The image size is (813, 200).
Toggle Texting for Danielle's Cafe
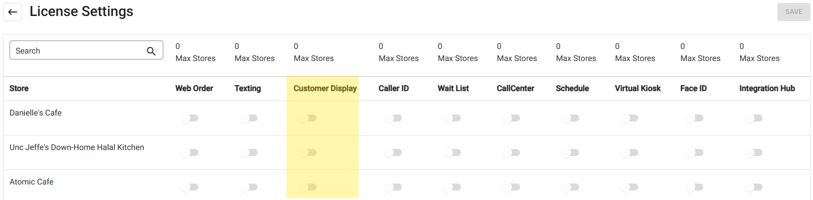pyautogui.click(x=249, y=118)
